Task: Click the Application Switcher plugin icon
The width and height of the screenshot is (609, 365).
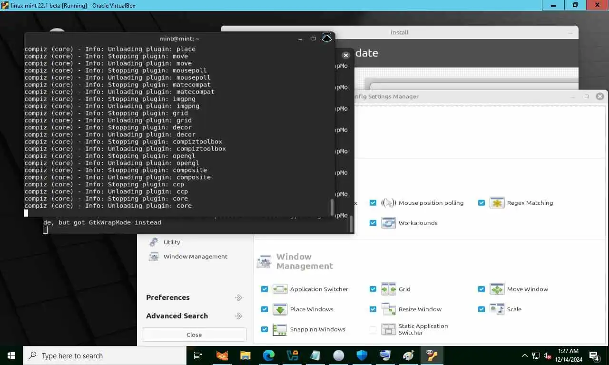Action: click(280, 289)
